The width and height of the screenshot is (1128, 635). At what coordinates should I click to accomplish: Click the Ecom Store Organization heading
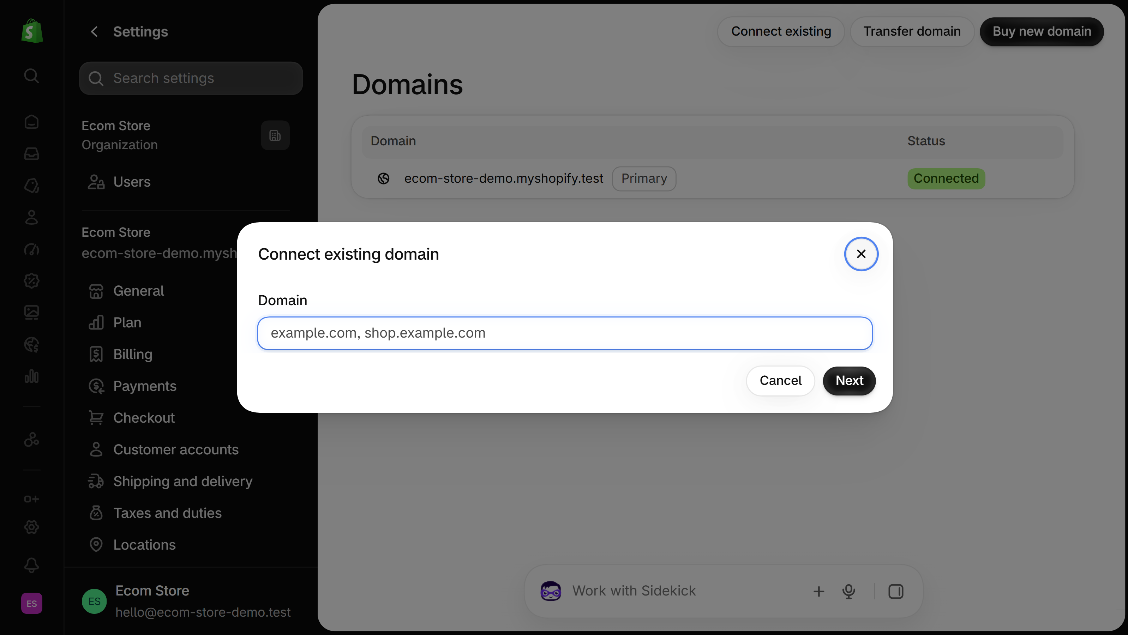(120, 135)
